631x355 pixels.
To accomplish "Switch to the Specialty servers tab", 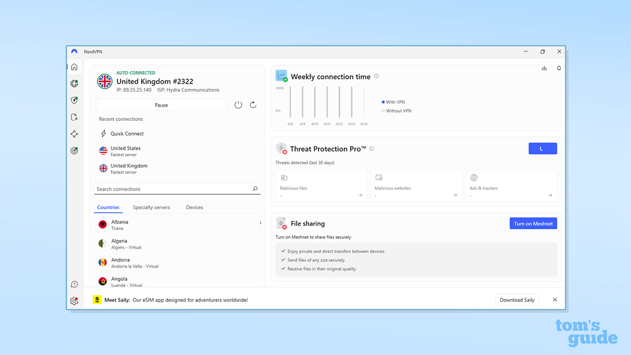I will coord(151,208).
